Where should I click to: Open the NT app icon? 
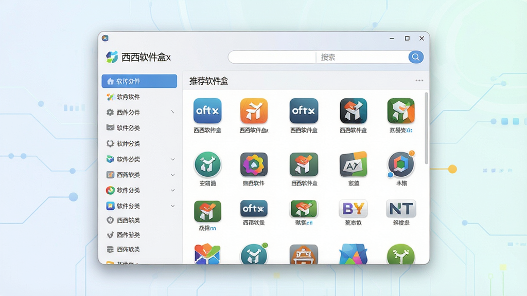coord(401,209)
